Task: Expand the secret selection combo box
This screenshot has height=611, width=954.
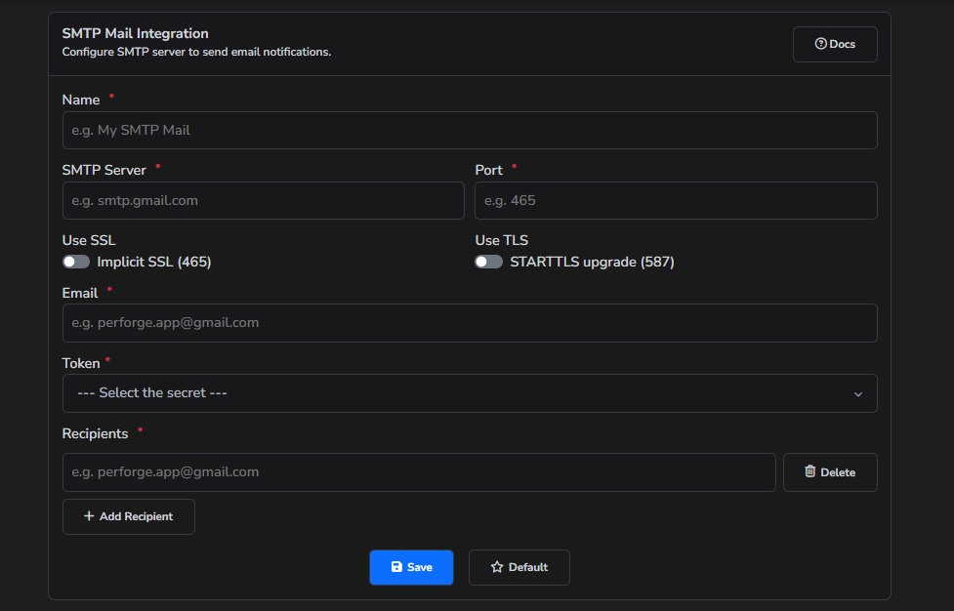Action: (x=470, y=393)
